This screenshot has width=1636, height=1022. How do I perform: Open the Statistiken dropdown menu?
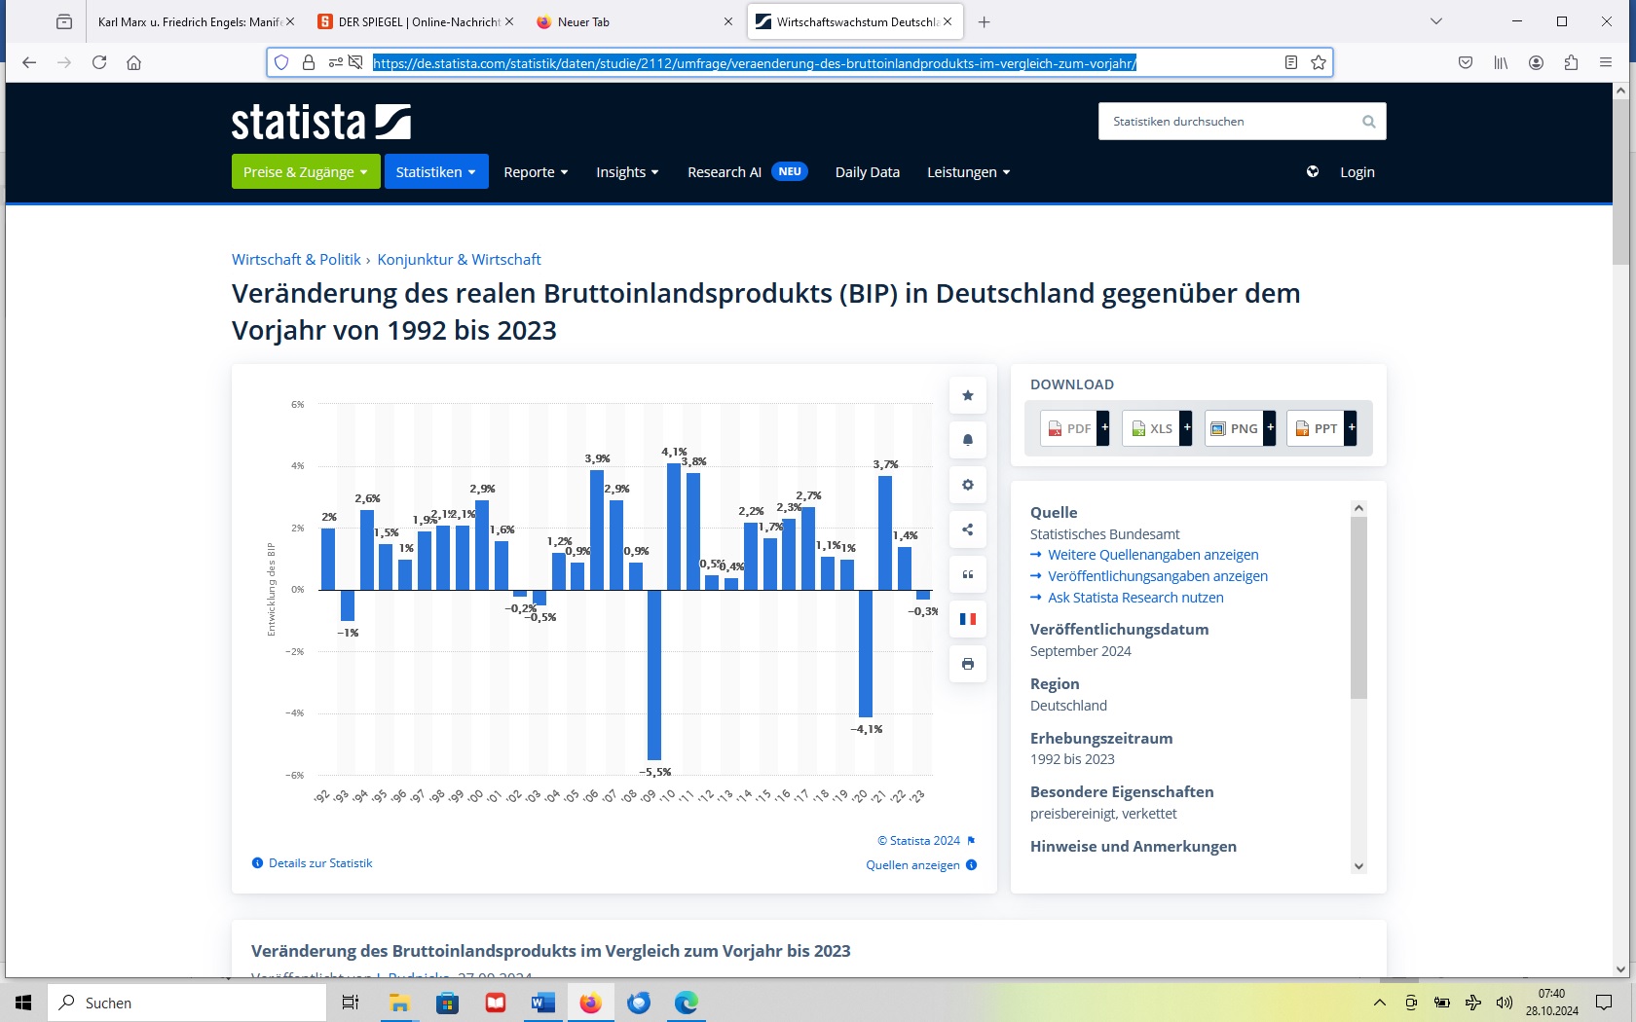tap(436, 172)
